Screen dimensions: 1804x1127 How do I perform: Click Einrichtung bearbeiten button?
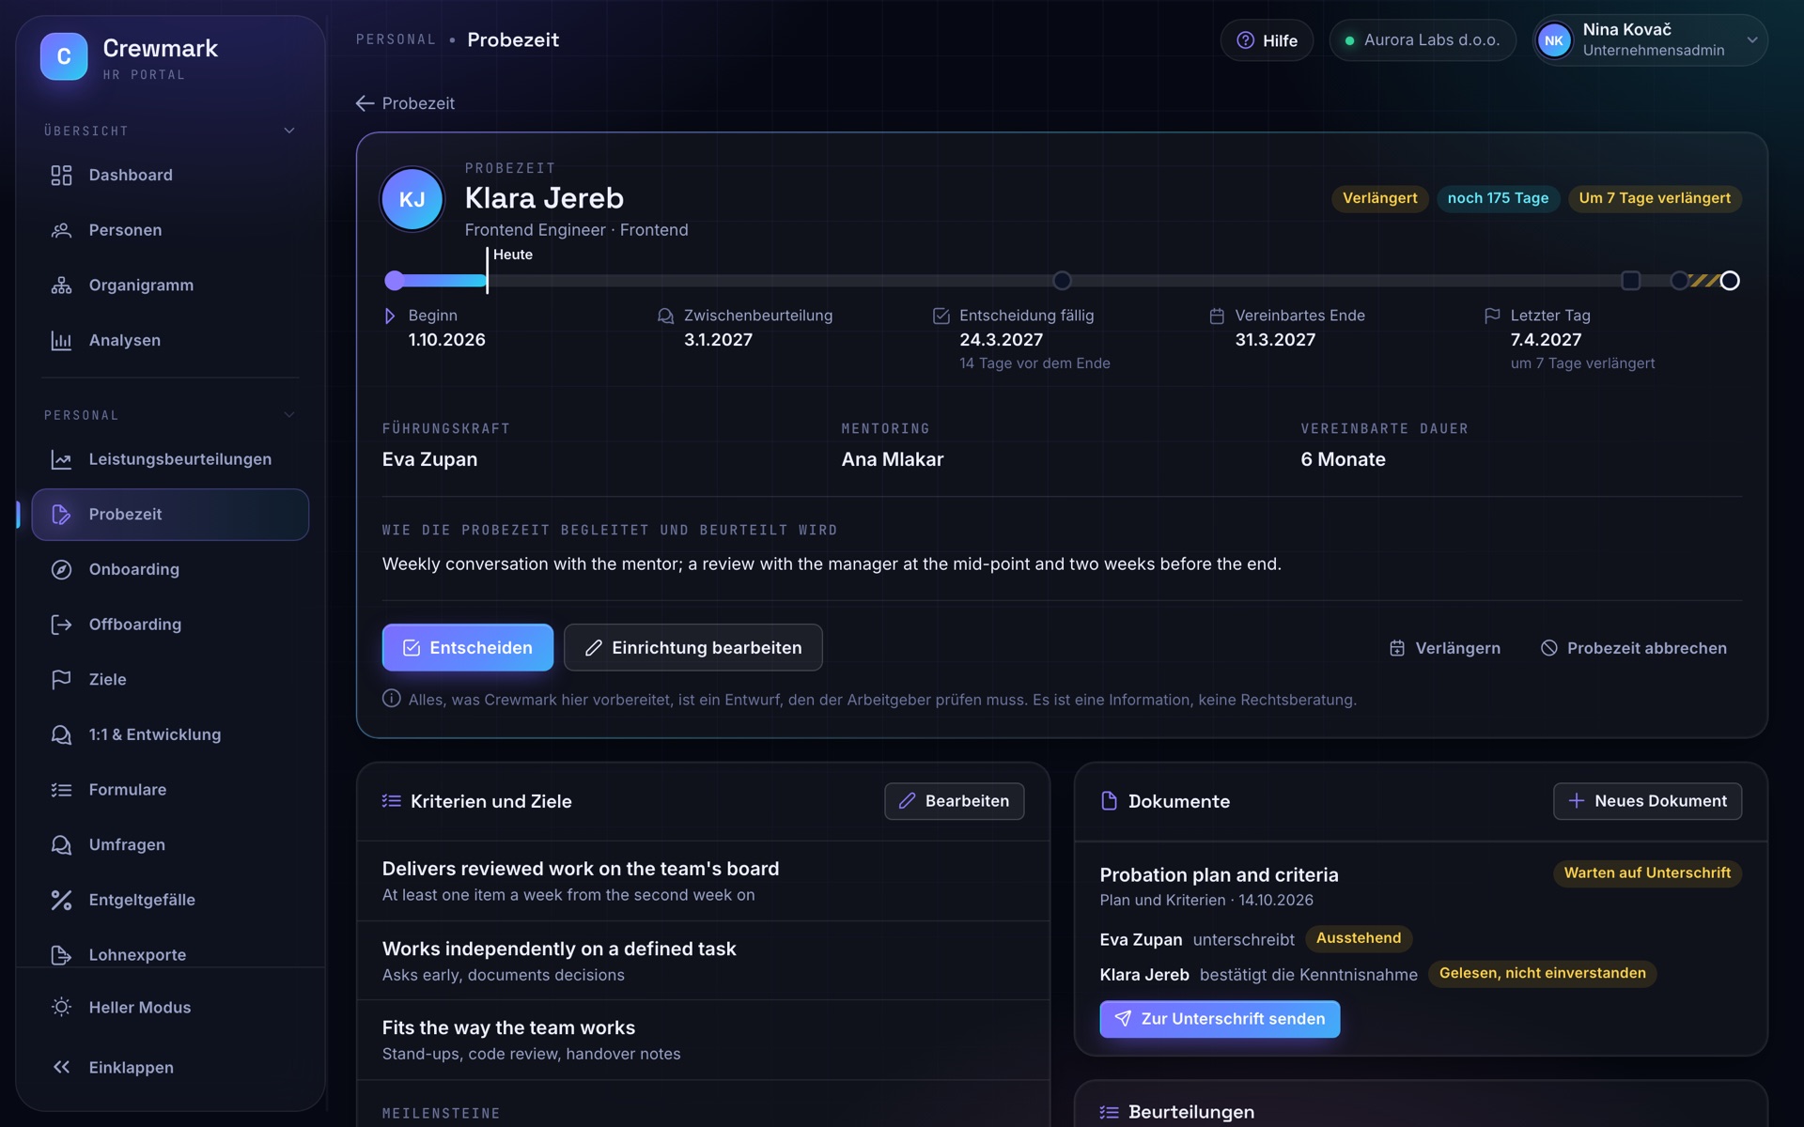click(693, 648)
